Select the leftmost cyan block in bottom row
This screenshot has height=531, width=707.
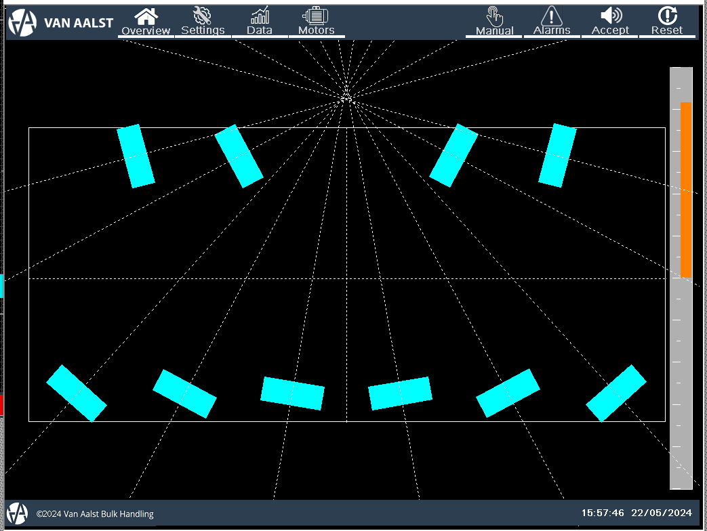(77, 394)
